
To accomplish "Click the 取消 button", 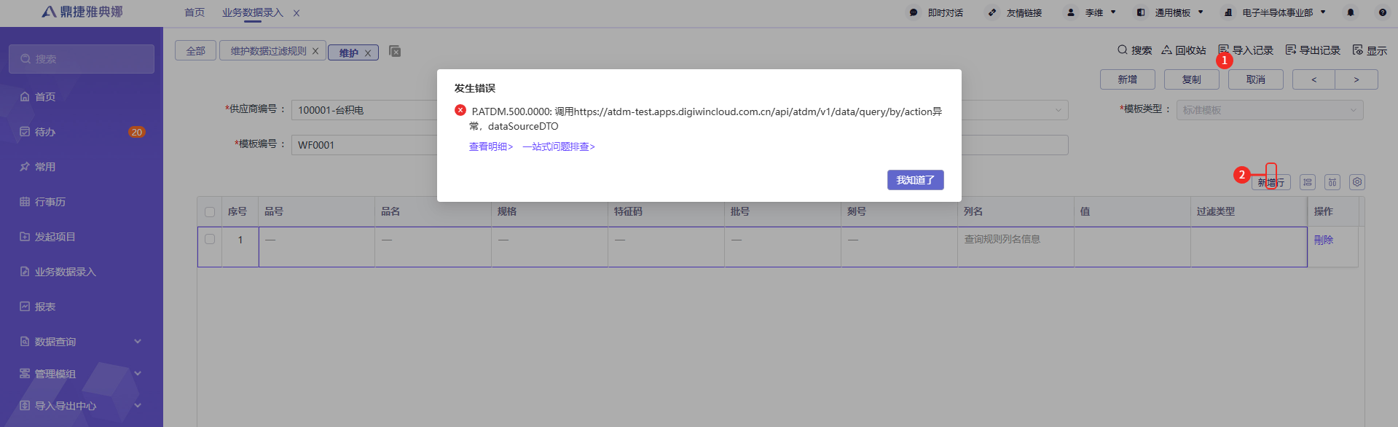I will click(1256, 79).
